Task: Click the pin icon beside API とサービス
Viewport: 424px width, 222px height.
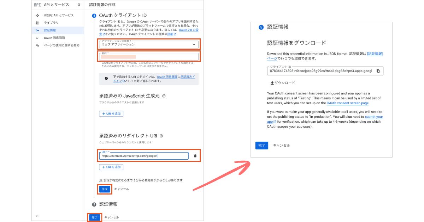Action: [x=78, y=5]
